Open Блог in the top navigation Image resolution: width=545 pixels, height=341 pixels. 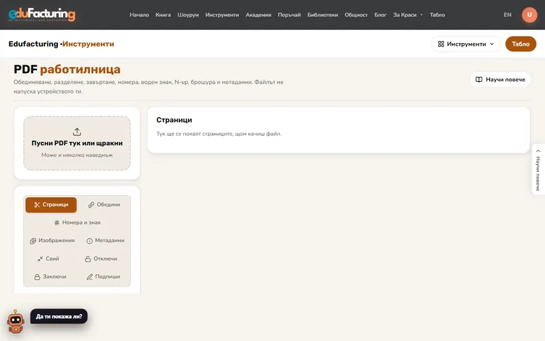point(380,14)
